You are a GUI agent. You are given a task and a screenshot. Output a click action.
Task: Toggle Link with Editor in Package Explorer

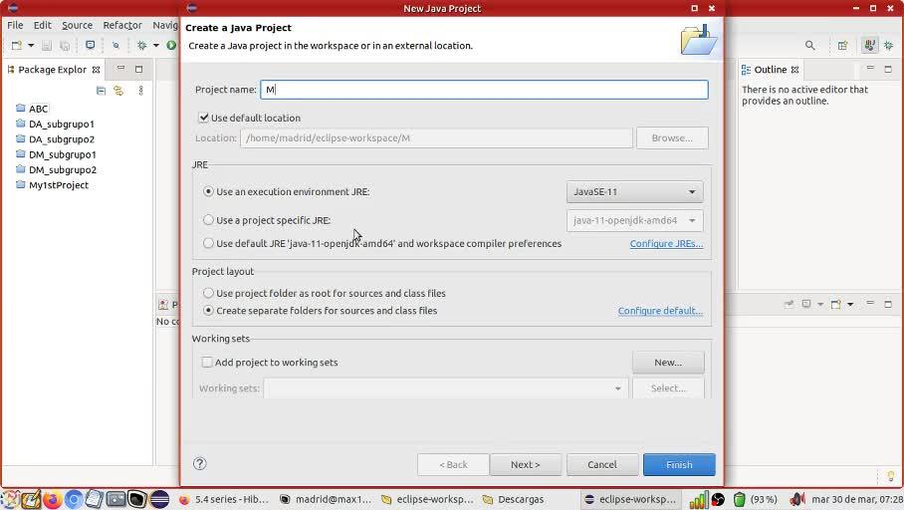(118, 91)
